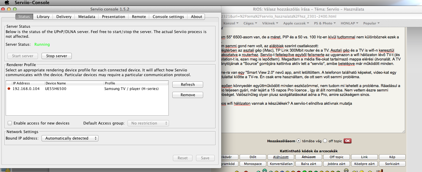Image resolution: width=422 pixels, height=172 pixels.
Task: Switch to the Status tab
Action: (x=24, y=17)
